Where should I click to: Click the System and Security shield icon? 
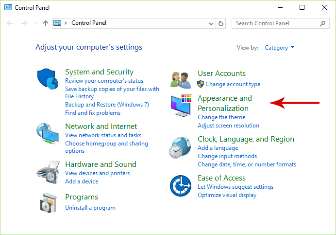[x=48, y=79]
